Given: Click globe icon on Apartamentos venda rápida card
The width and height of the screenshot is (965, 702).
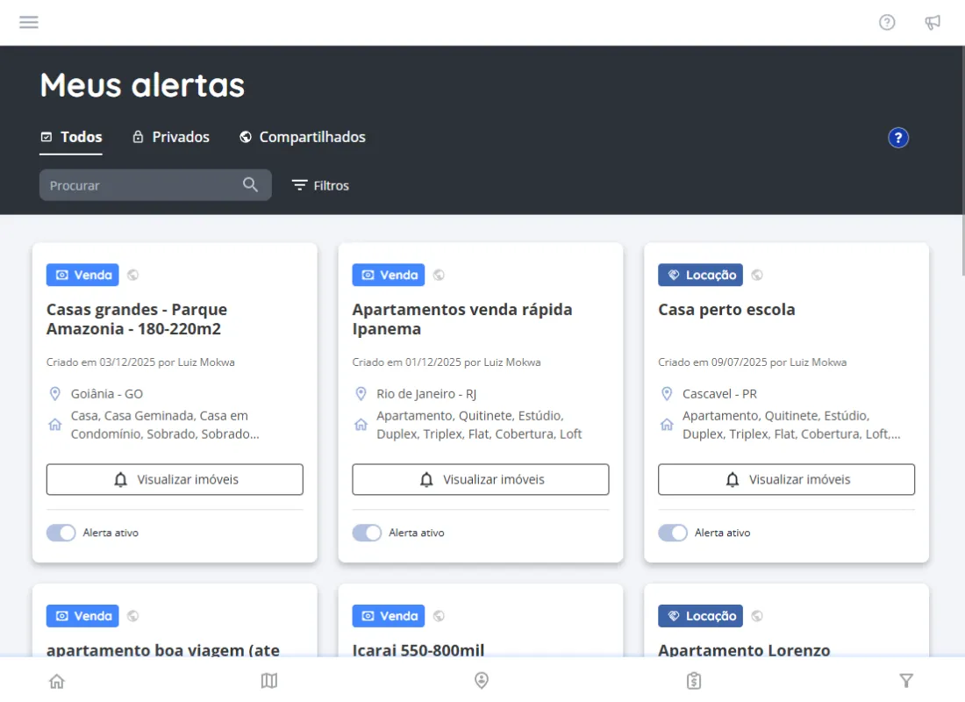Looking at the screenshot, I should click(x=439, y=276).
